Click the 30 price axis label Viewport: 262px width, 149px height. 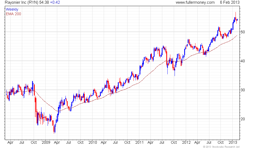click(x=243, y=90)
